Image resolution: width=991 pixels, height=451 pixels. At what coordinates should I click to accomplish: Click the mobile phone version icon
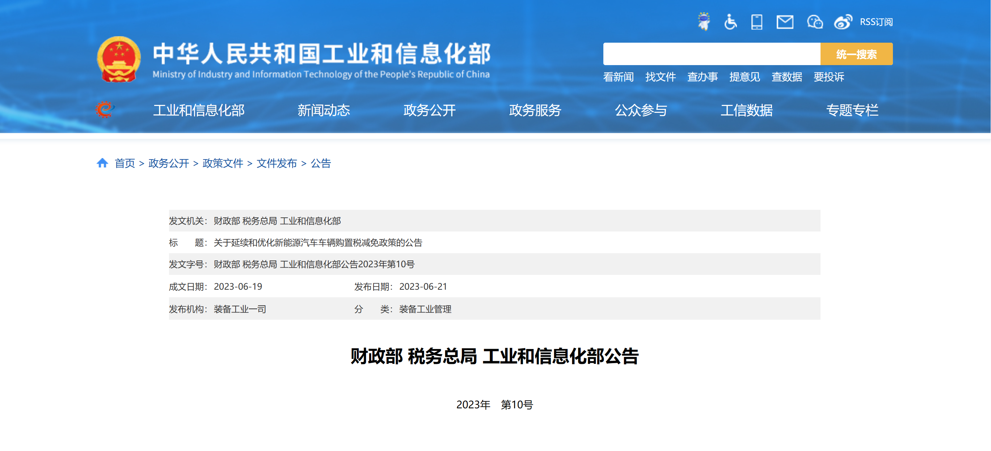(x=756, y=22)
